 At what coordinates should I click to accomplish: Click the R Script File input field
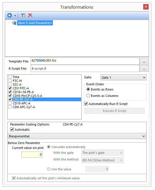(85, 69)
